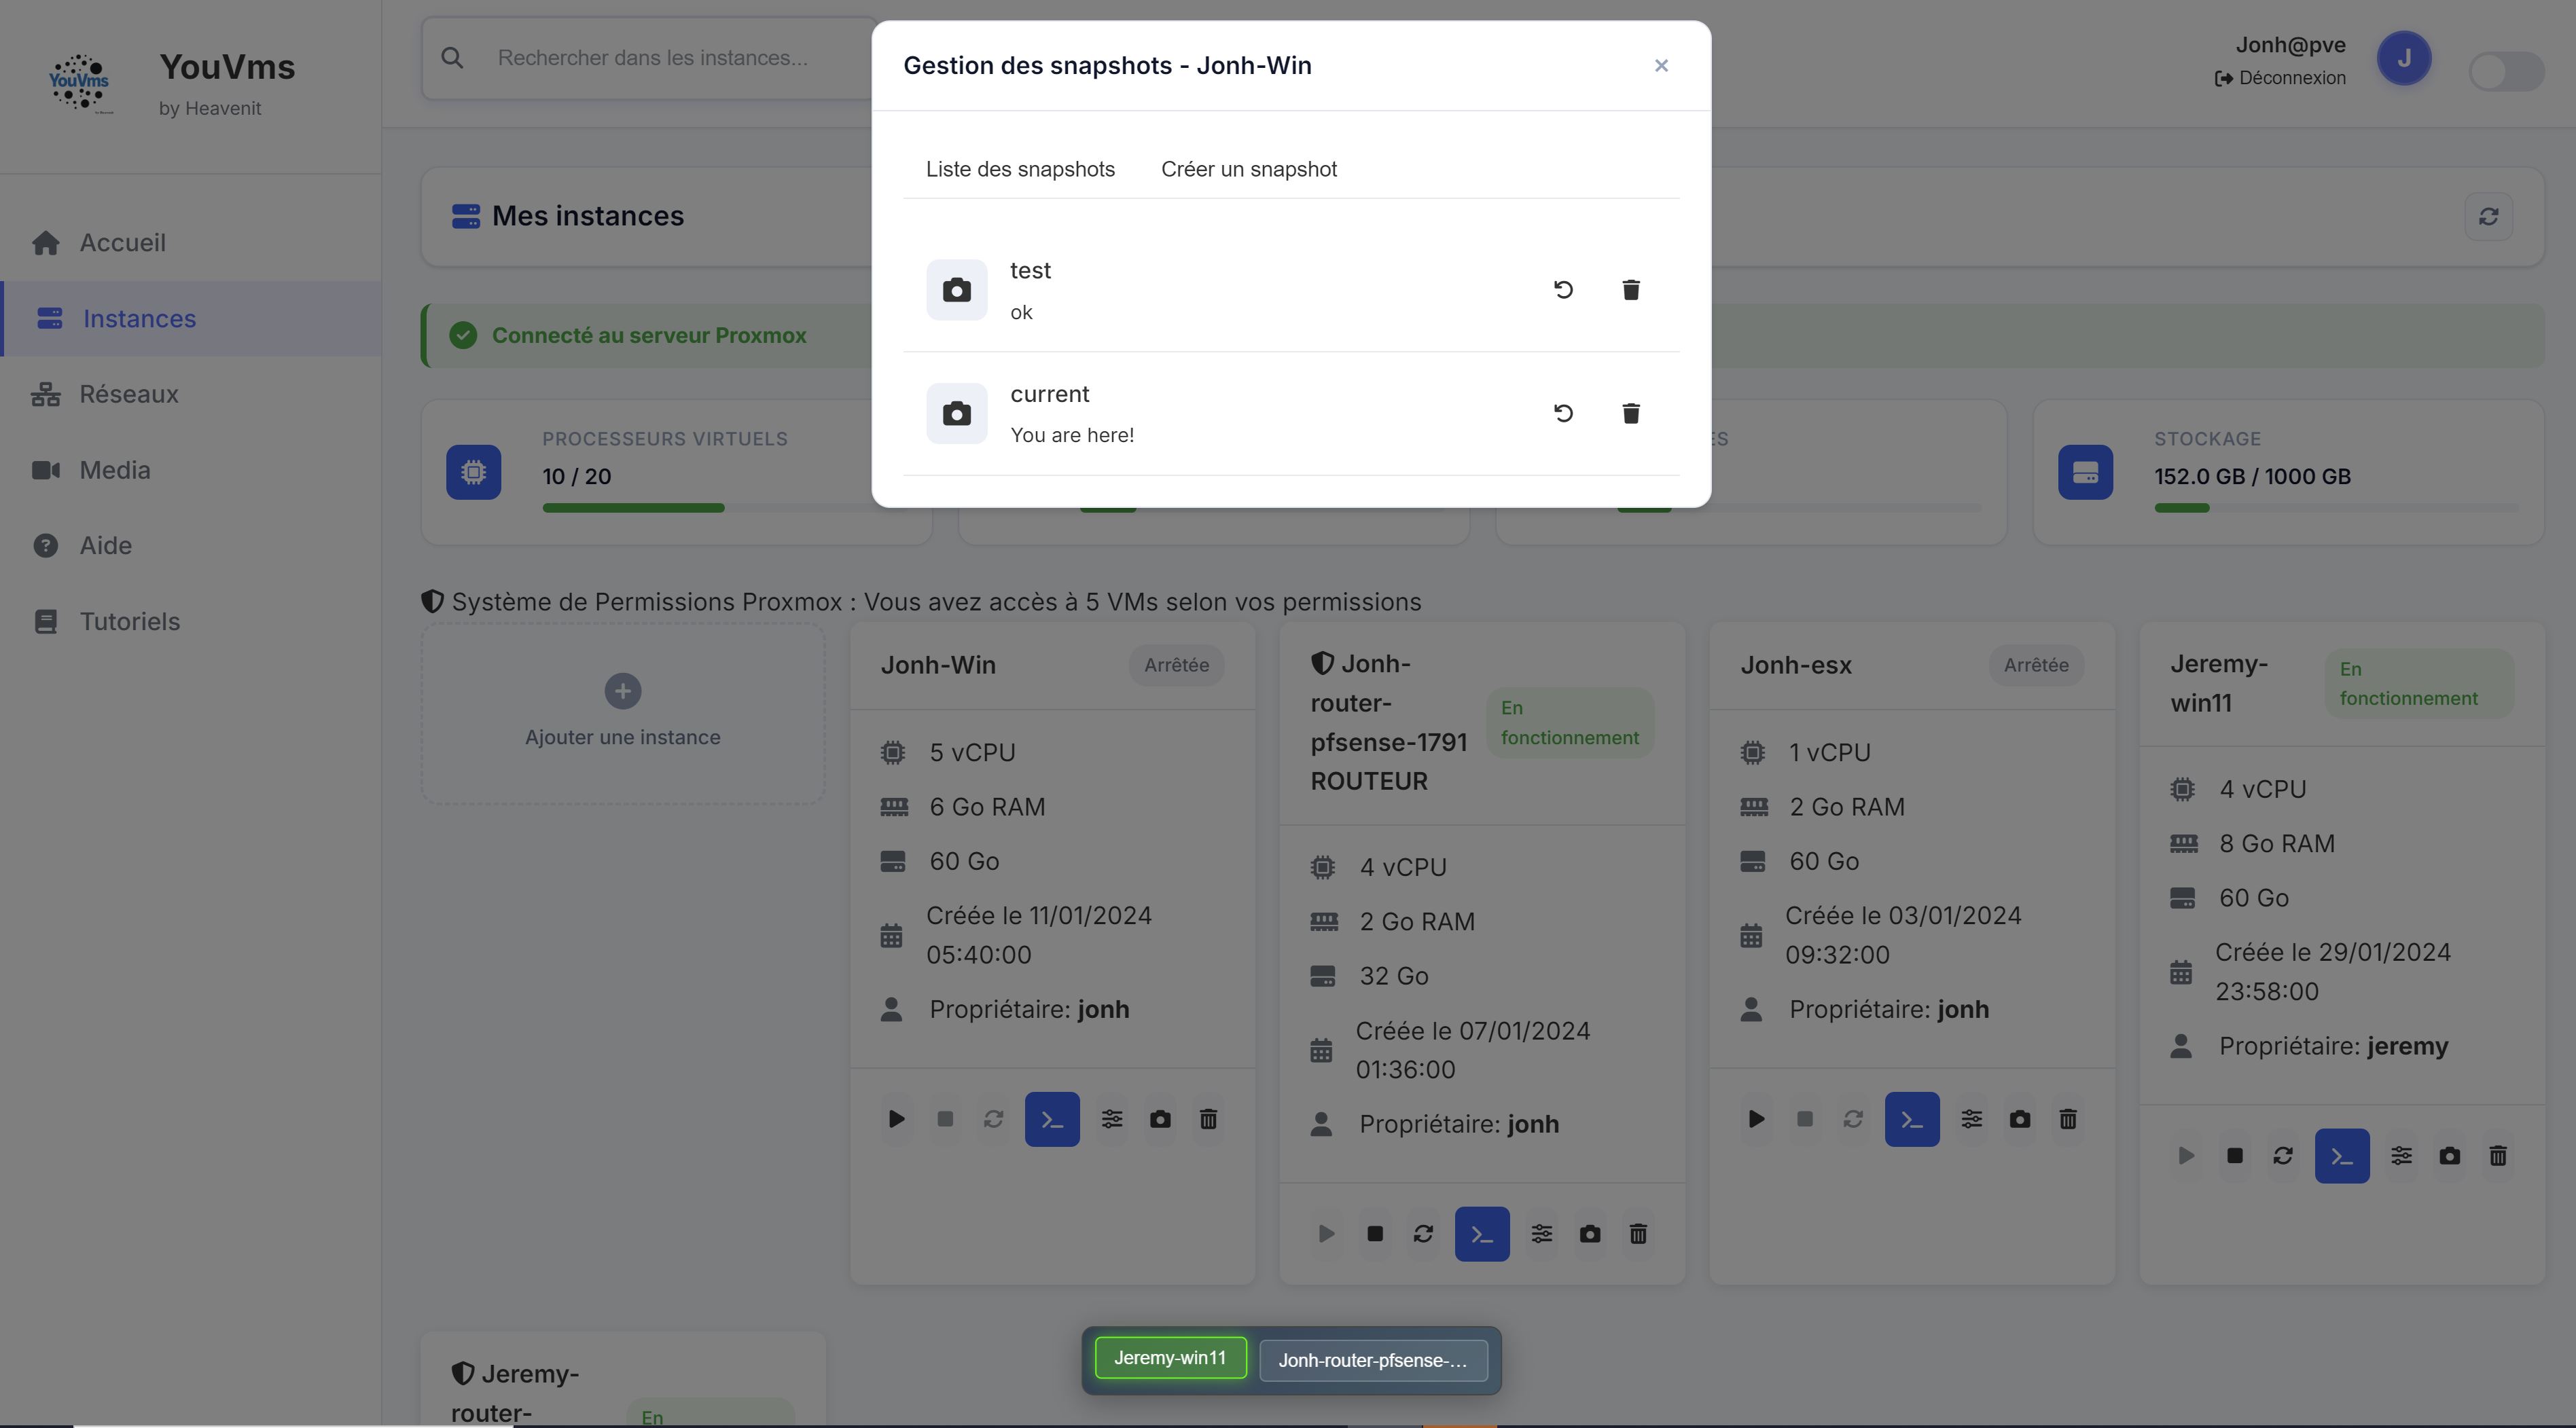Start the Jeremy-win11 instance
Image resolution: width=2576 pixels, height=1428 pixels.
click(x=2187, y=1156)
